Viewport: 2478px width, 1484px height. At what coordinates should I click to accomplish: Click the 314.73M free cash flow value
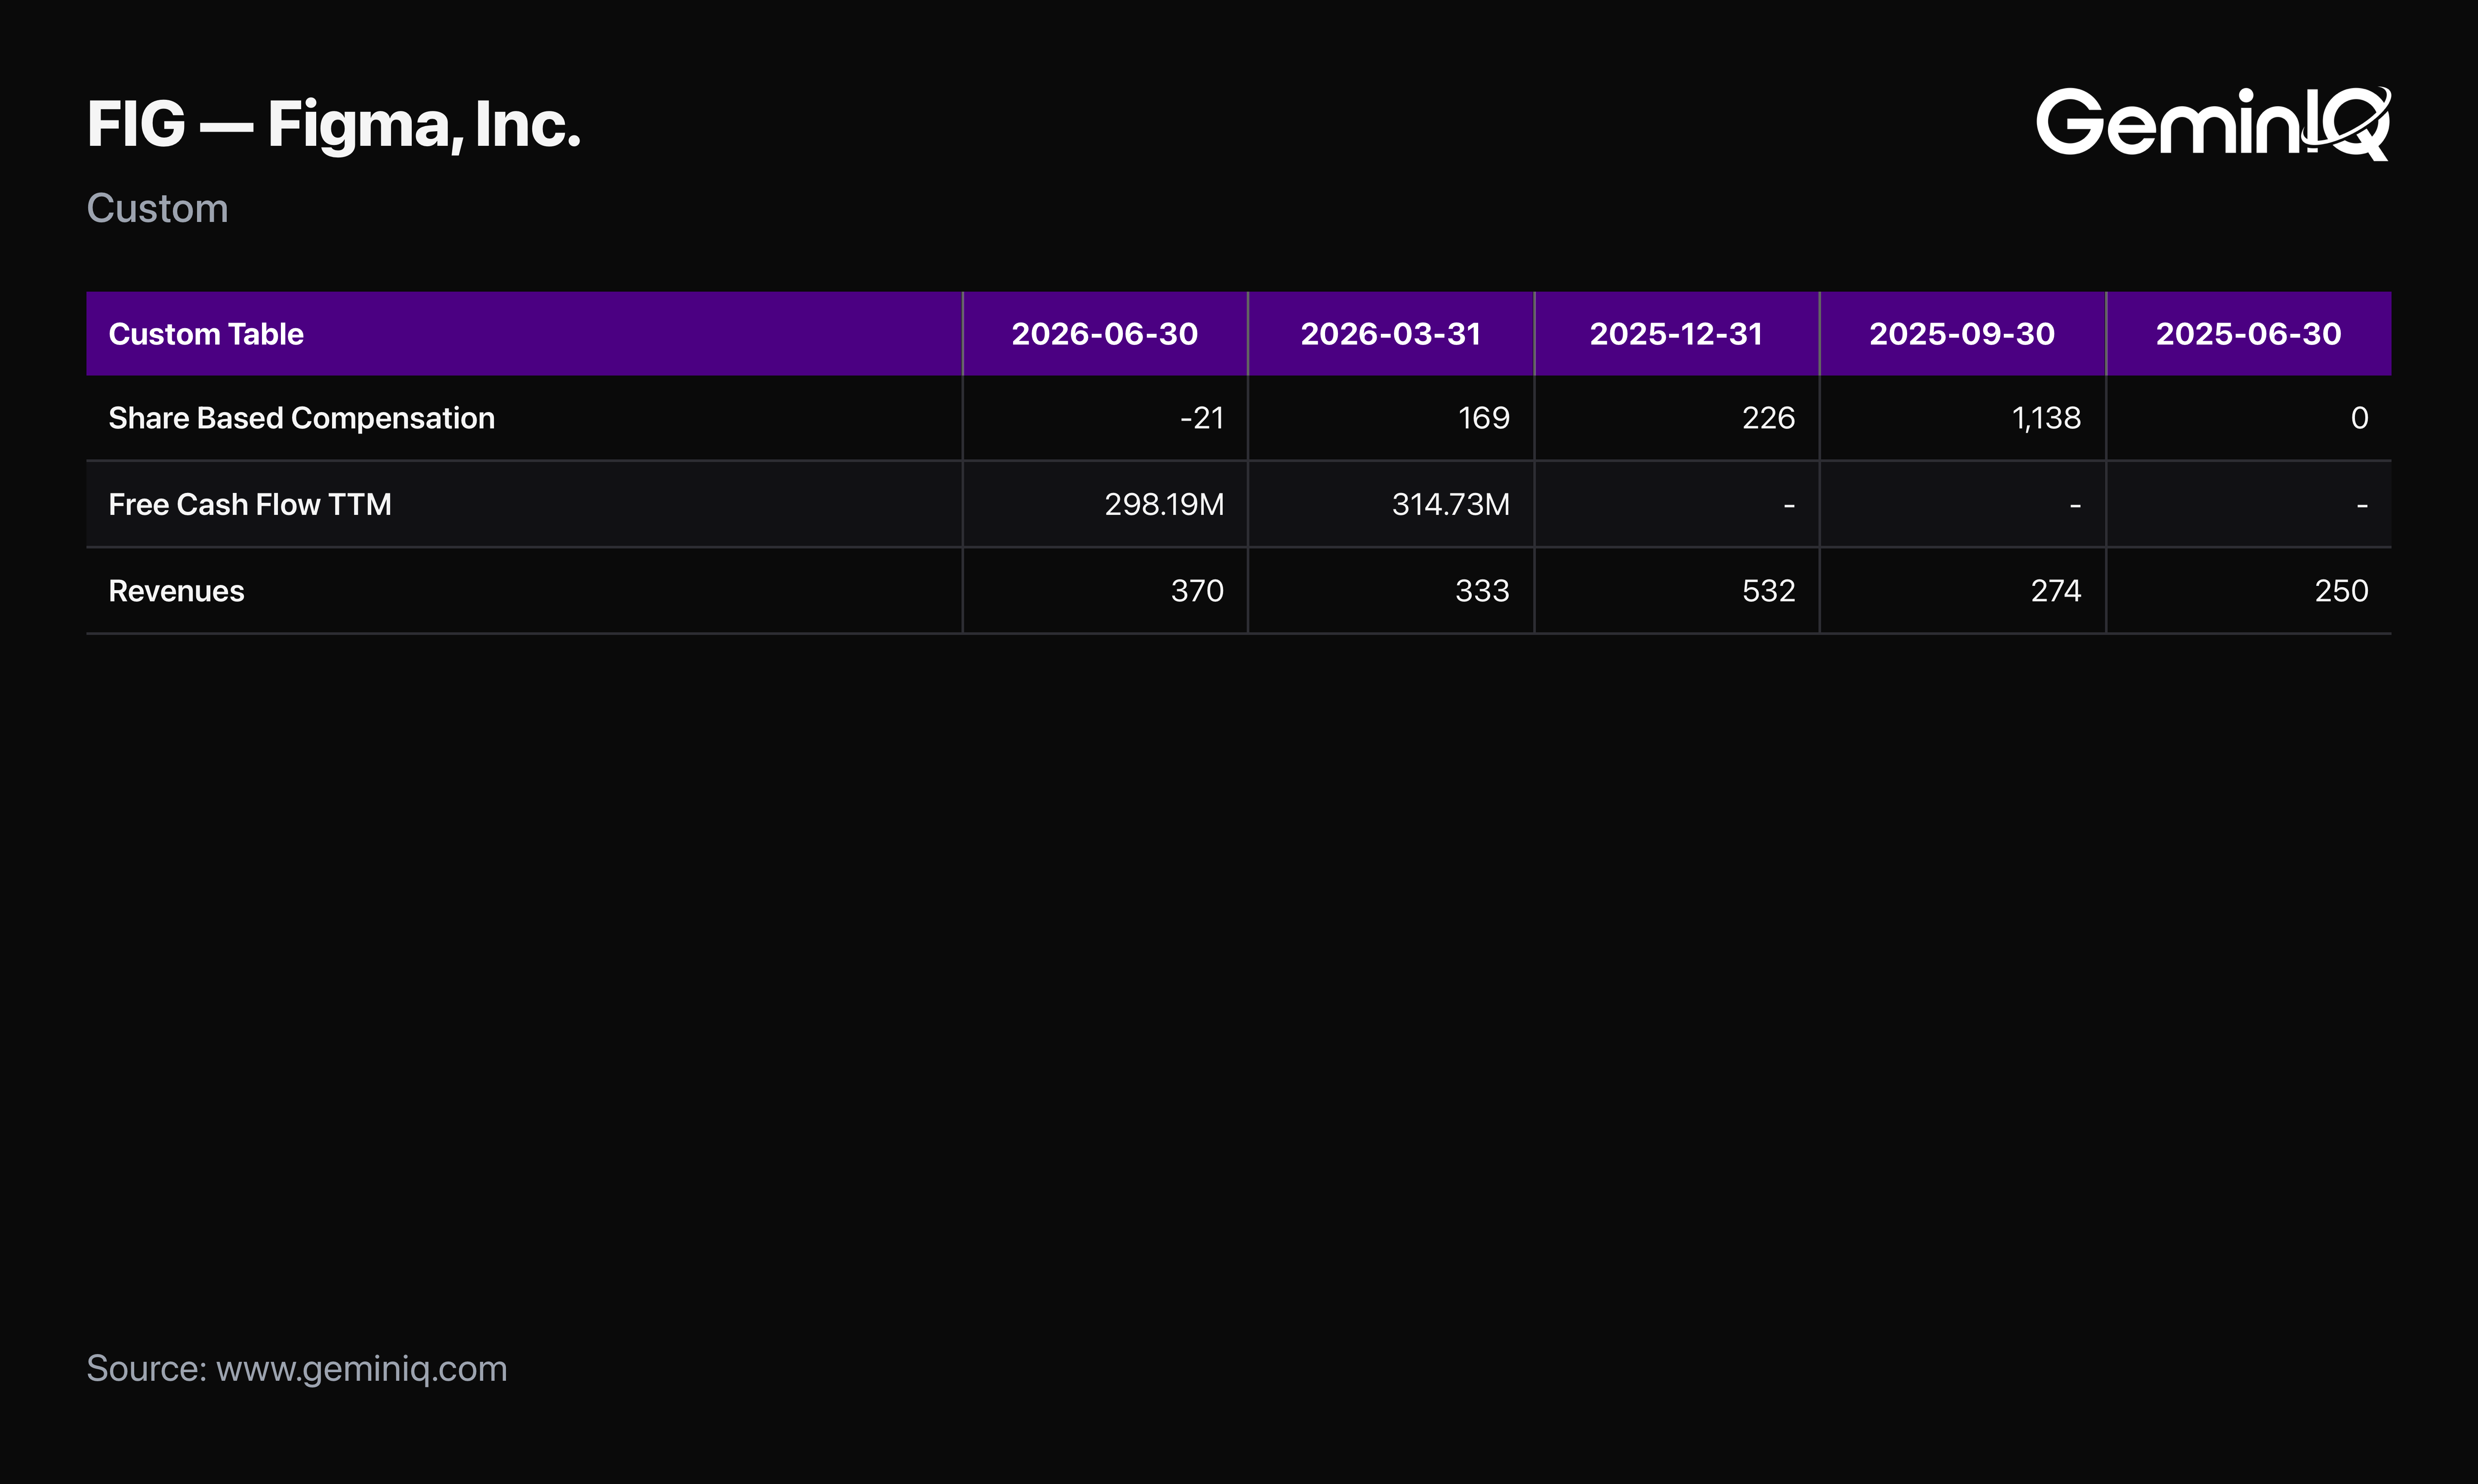(1451, 504)
